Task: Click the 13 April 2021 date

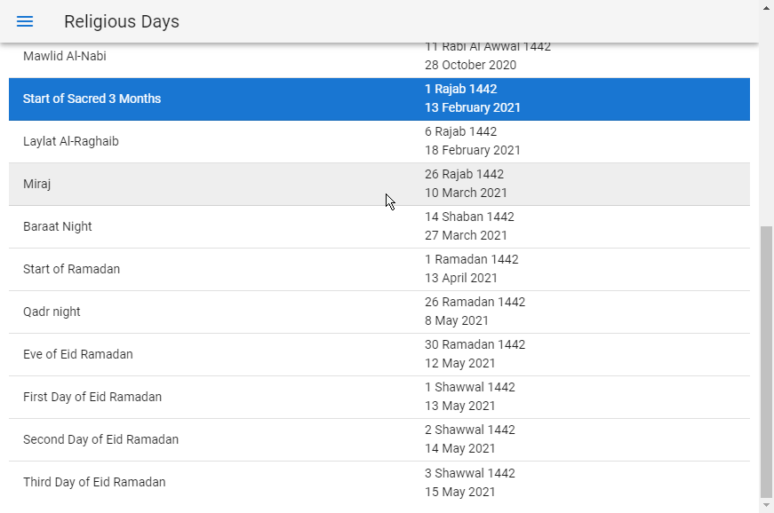Action: pyautogui.click(x=461, y=278)
